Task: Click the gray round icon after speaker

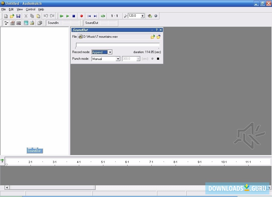Action: point(156,16)
